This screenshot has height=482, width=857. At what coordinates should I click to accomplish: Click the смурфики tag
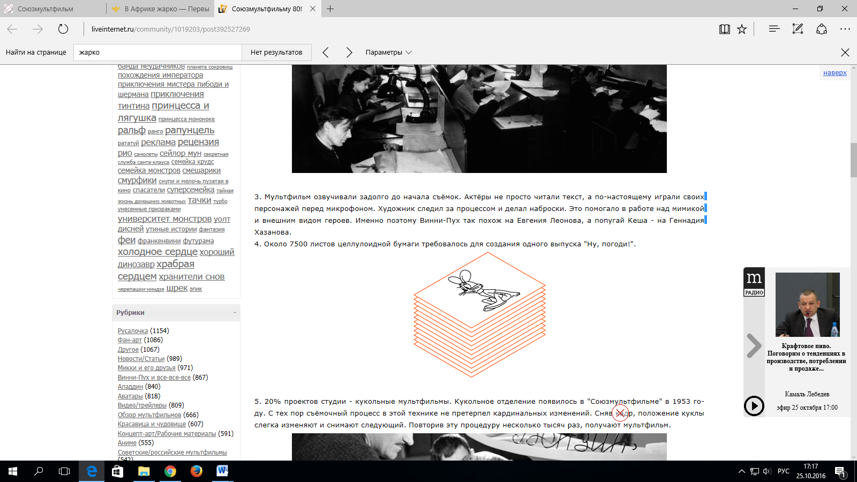[137, 180]
